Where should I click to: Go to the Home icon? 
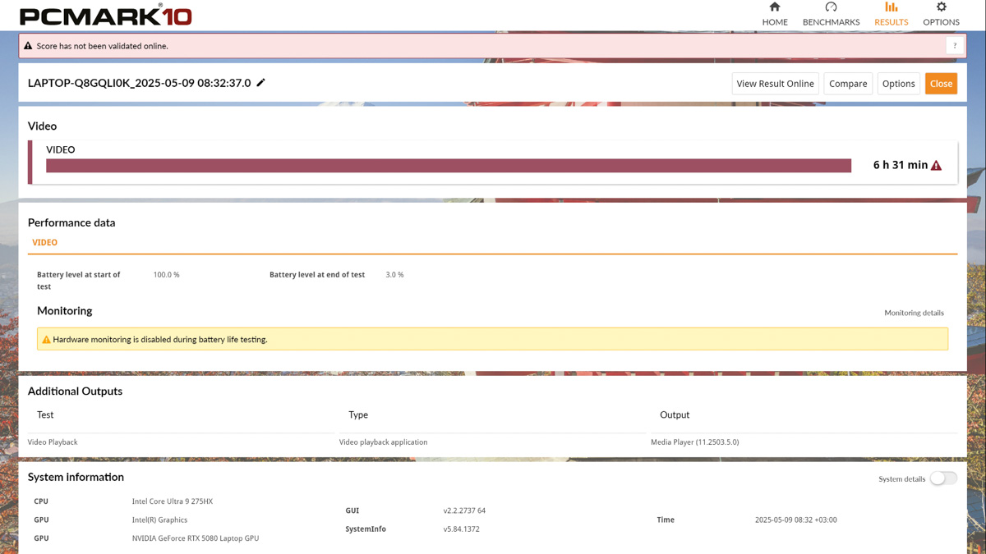click(775, 7)
